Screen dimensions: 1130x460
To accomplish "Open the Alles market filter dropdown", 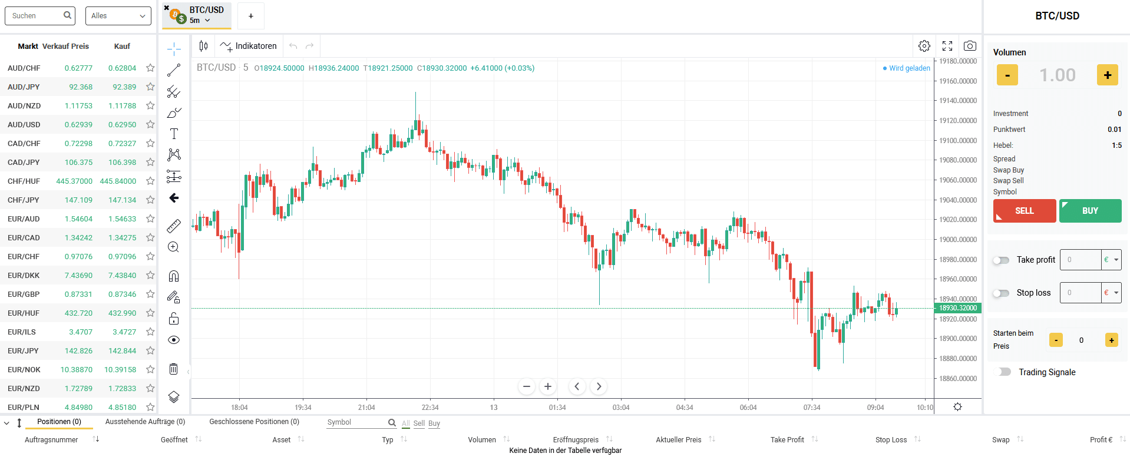I will (118, 16).
